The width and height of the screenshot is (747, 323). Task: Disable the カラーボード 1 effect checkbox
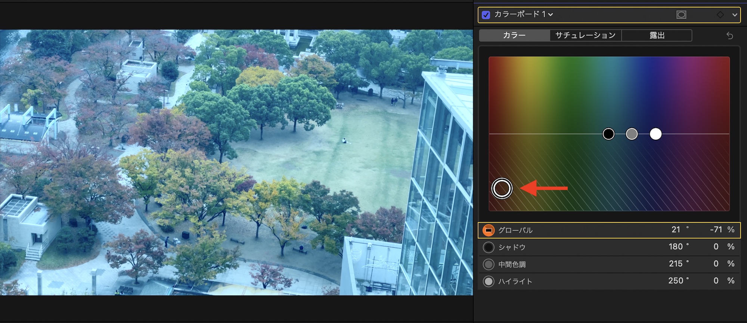486,15
